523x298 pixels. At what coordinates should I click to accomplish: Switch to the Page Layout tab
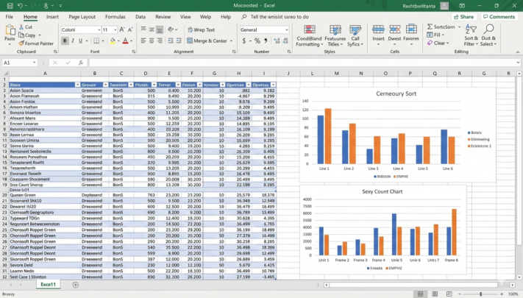point(82,16)
